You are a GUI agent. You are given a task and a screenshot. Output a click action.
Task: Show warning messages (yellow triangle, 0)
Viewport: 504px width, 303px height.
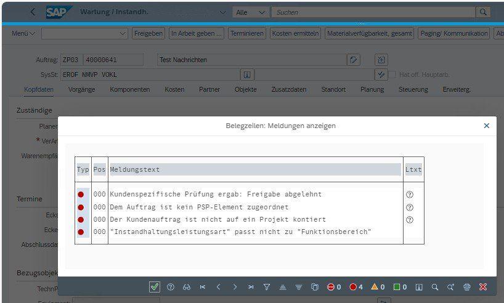click(378, 287)
